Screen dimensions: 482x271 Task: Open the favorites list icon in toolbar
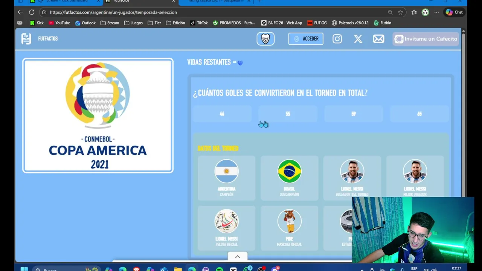coord(414,12)
